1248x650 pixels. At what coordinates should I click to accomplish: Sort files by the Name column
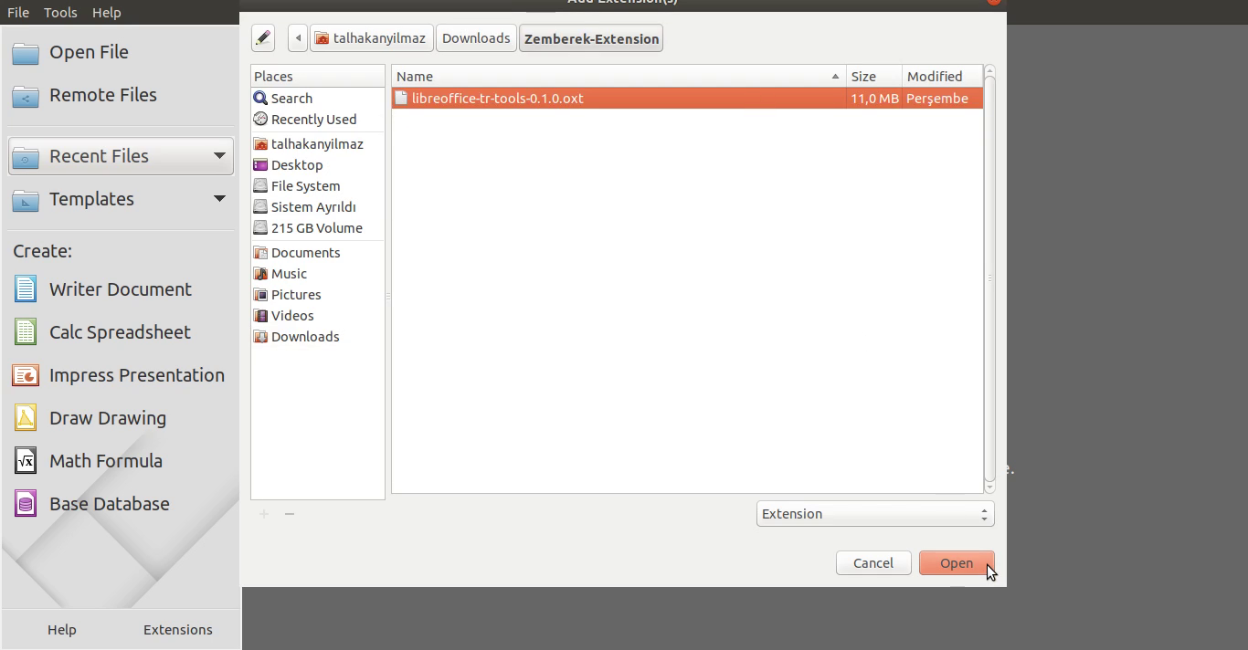pos(619,76)
